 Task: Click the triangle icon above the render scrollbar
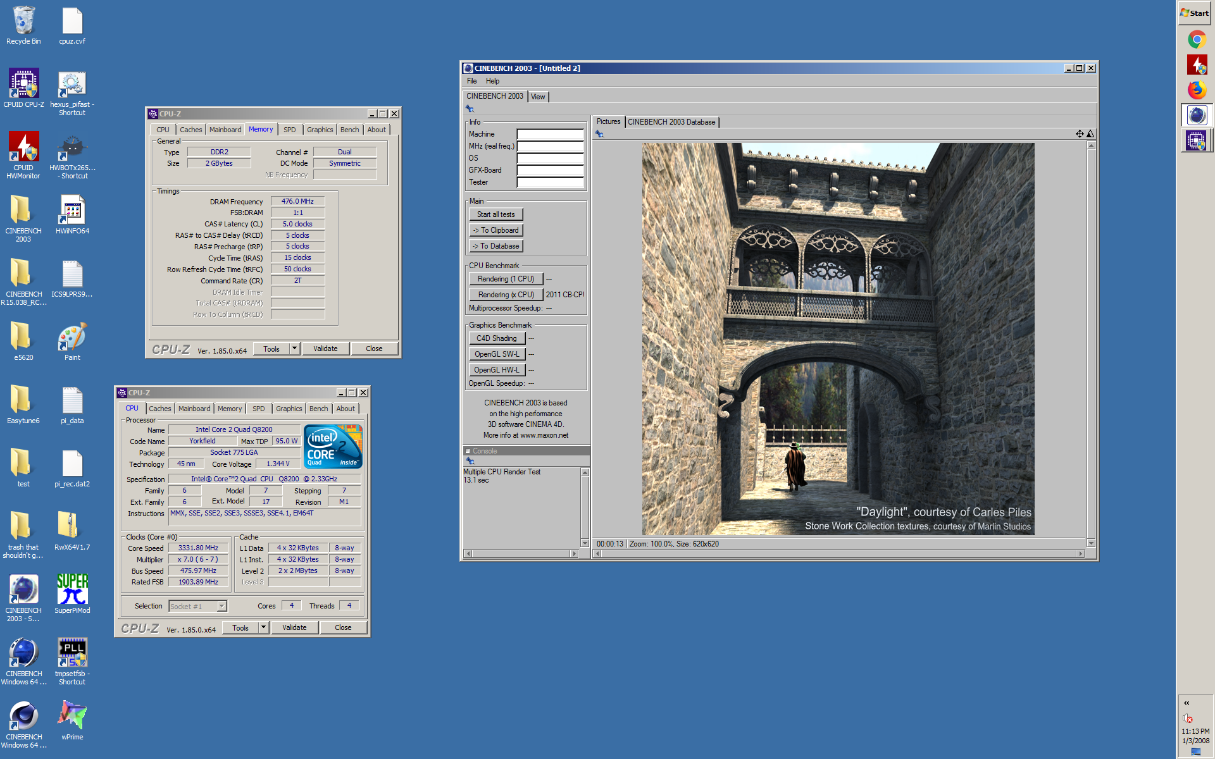1090,134
